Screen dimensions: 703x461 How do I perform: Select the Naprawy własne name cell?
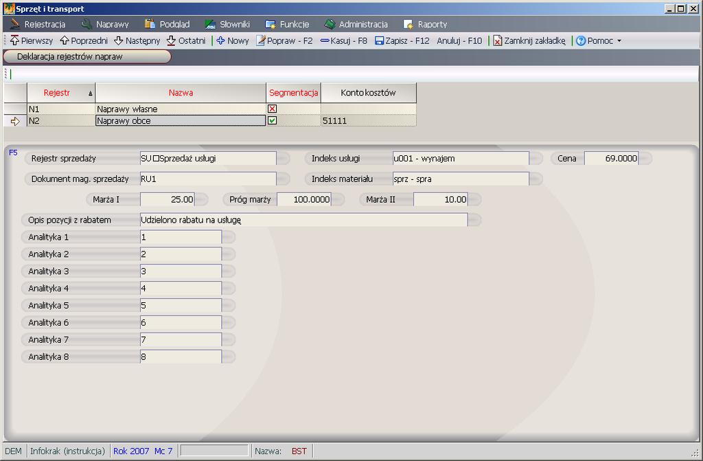coord(181,109)
